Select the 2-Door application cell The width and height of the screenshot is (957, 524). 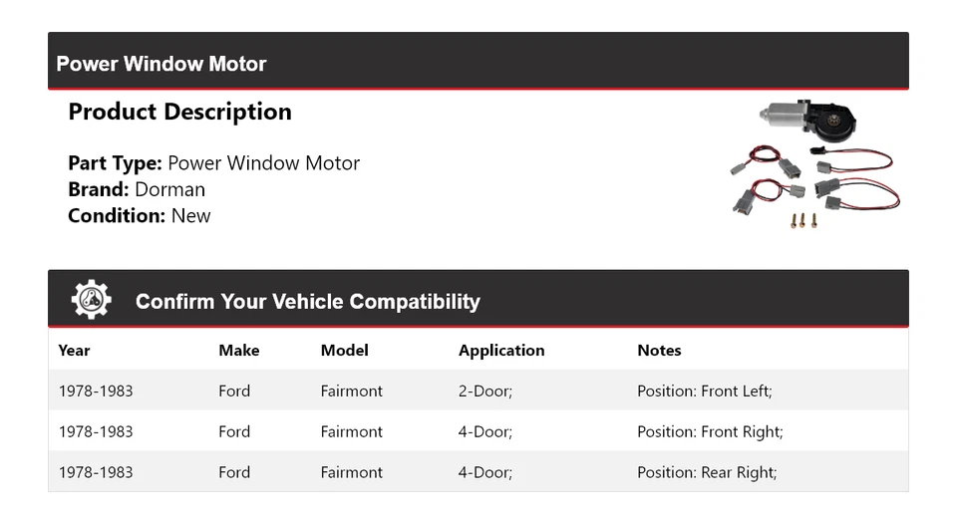pos(485,391)
